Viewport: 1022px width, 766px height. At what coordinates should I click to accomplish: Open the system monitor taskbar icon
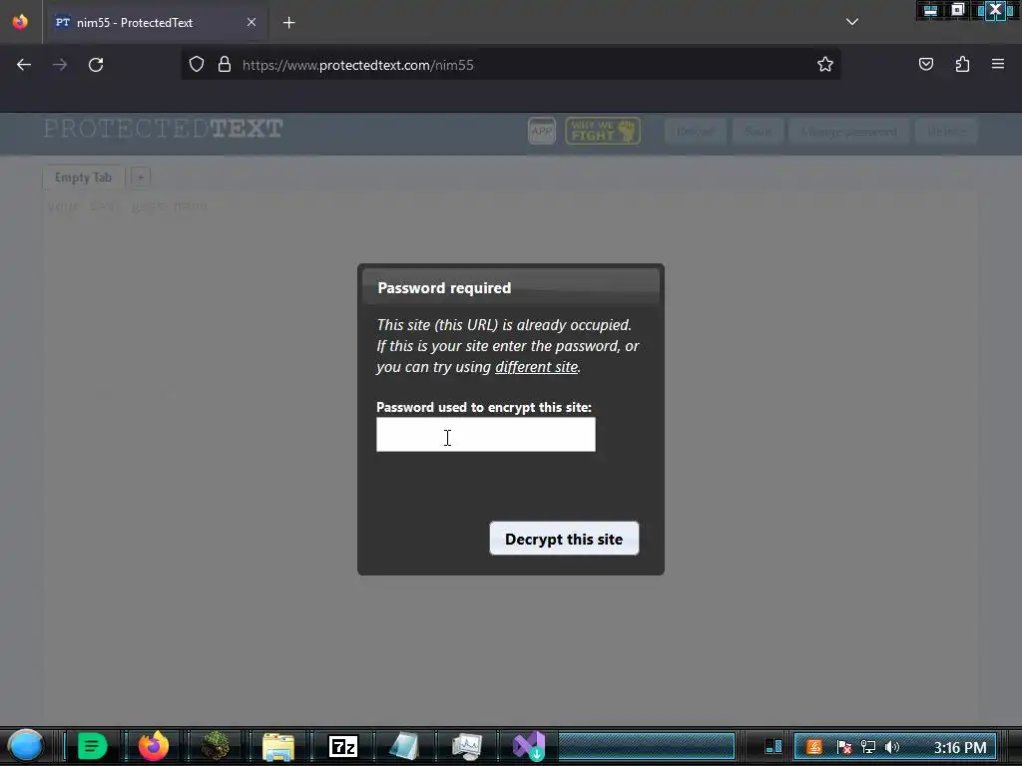pyautogui.click(x=467, y=746)
